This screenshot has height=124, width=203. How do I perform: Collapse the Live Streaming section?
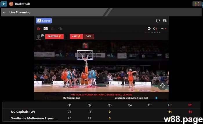coord(4,12)
